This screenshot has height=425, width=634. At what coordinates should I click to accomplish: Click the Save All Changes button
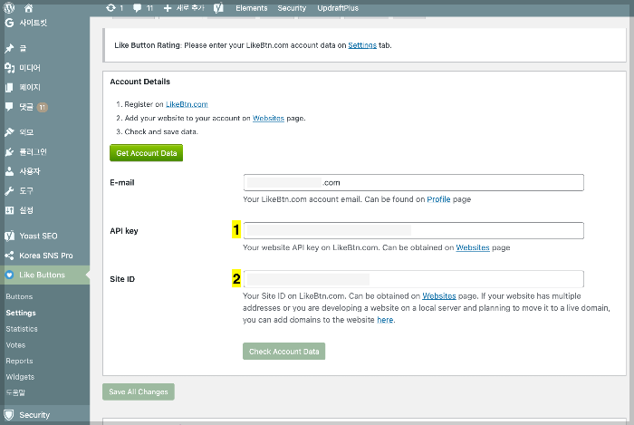click(139, 391)
